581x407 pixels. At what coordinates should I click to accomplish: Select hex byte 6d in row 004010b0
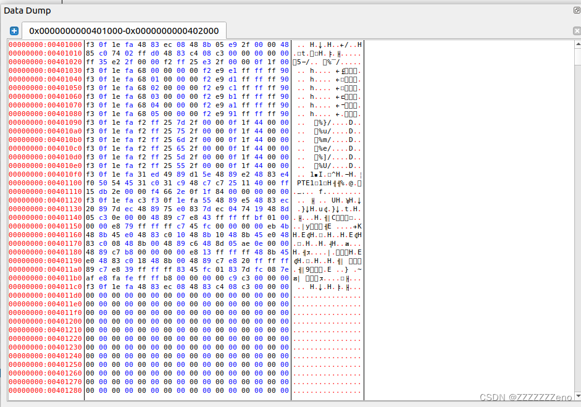coord(181,140)
